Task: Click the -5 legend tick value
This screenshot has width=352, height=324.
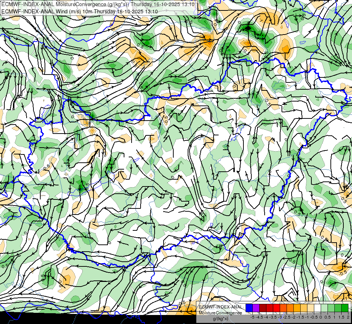Action: click(x=252, y=317)
